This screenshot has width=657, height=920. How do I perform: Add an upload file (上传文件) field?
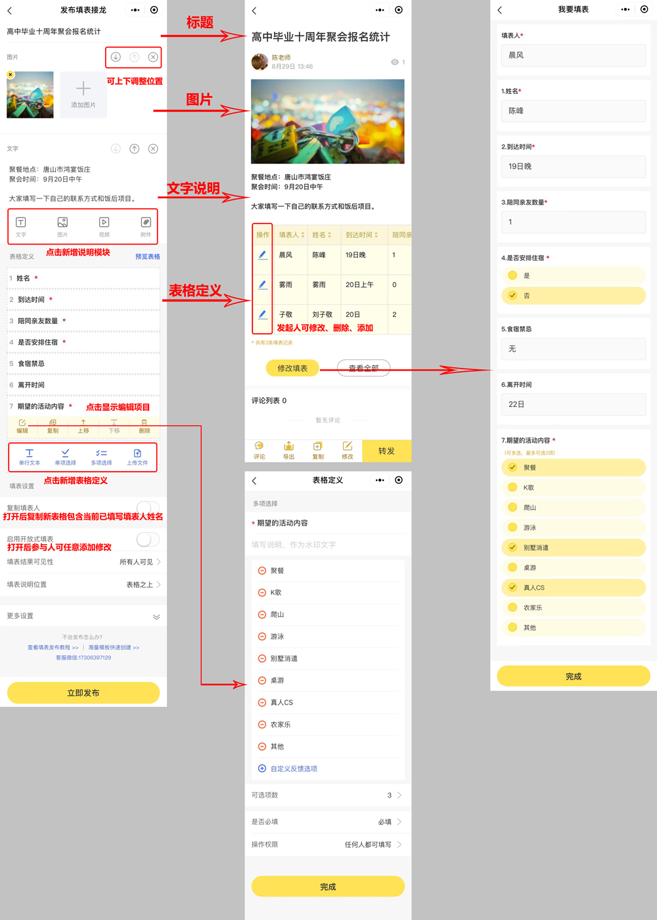[137, 457]
